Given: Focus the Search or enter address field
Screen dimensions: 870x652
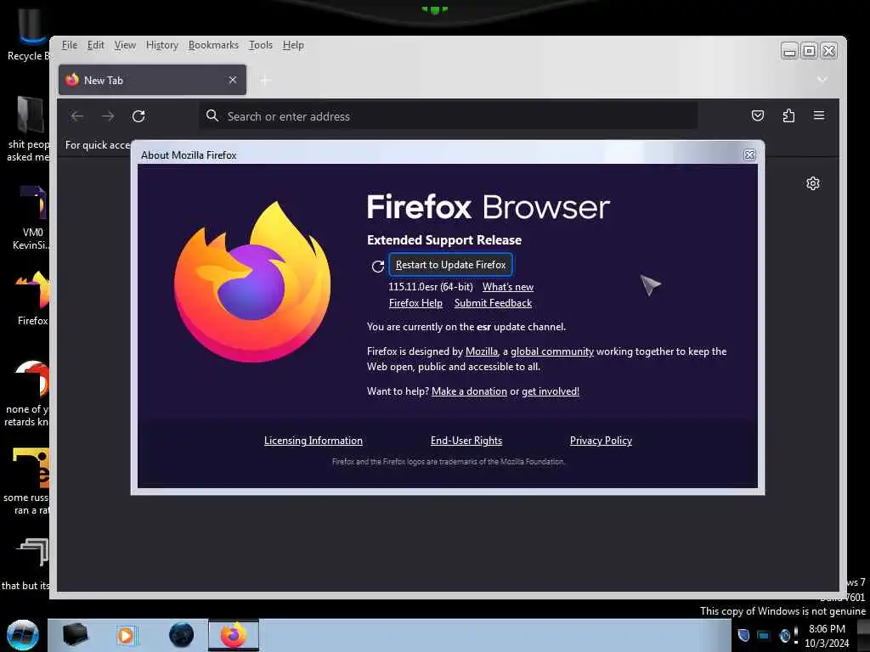Looking at the screenshot, I should 449,116.
